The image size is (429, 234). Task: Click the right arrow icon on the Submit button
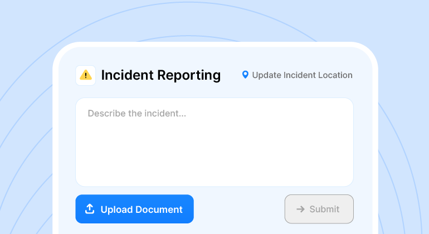point(300,209)
